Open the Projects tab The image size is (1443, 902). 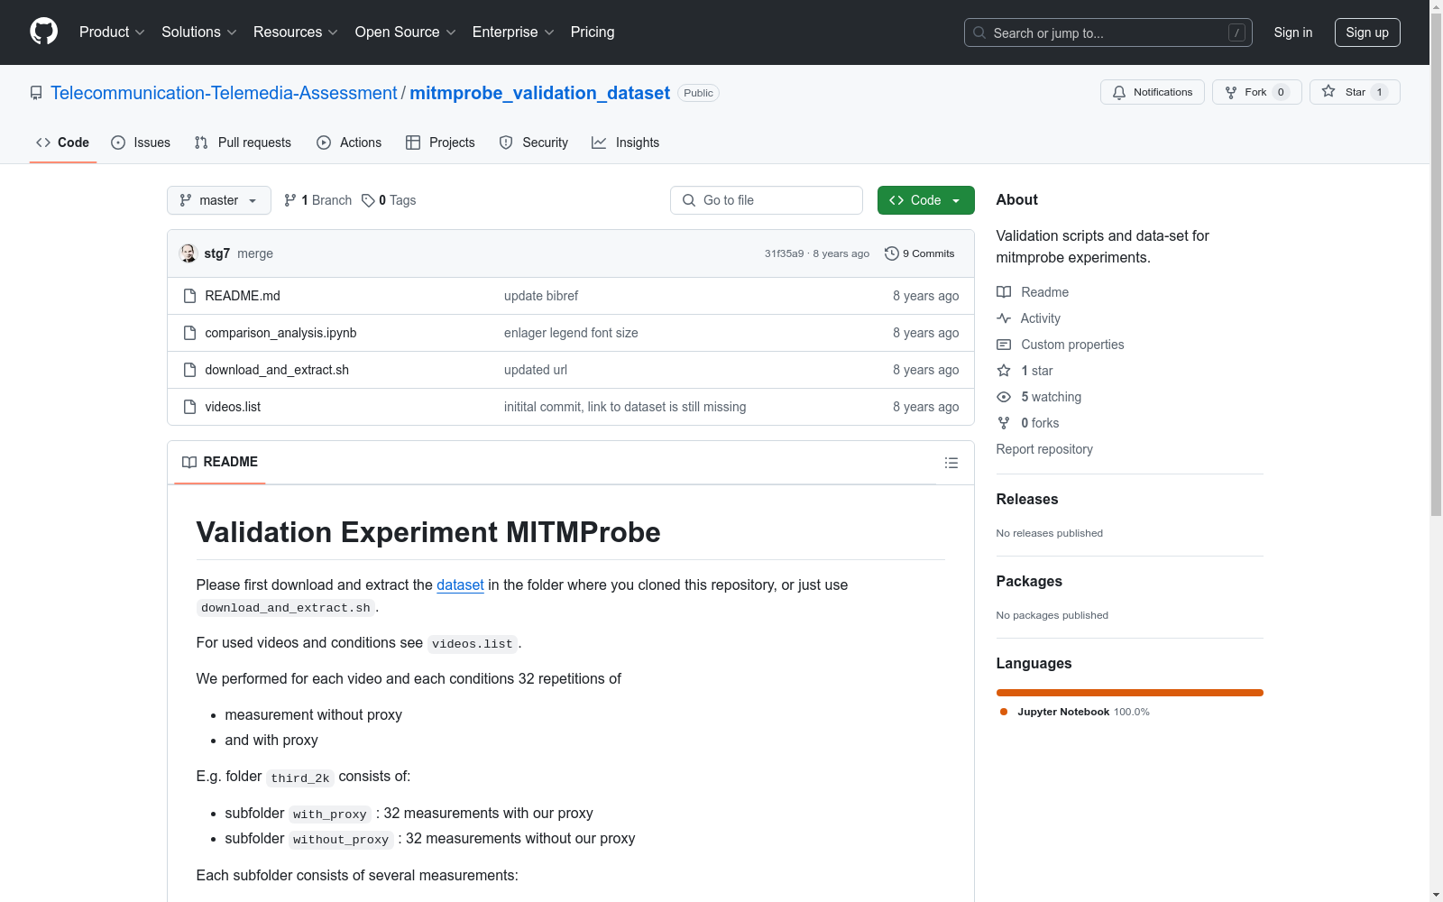pyautogui.click(x=440, y=143)
